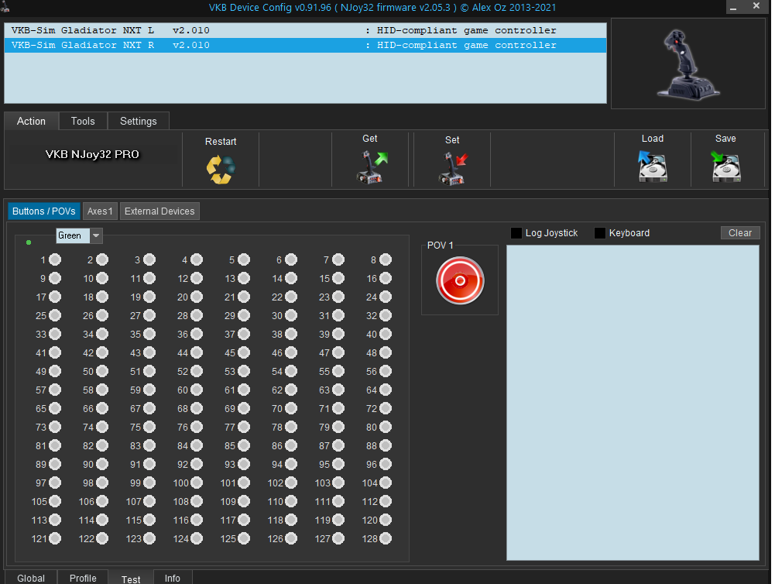Switch to the Tools tab
The height and width of the screenshot is (584, 775).
(83, 121)
